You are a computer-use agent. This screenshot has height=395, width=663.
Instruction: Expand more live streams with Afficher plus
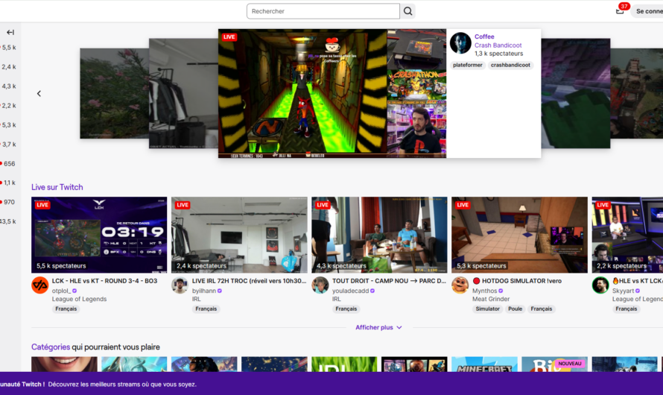[378, 327]
